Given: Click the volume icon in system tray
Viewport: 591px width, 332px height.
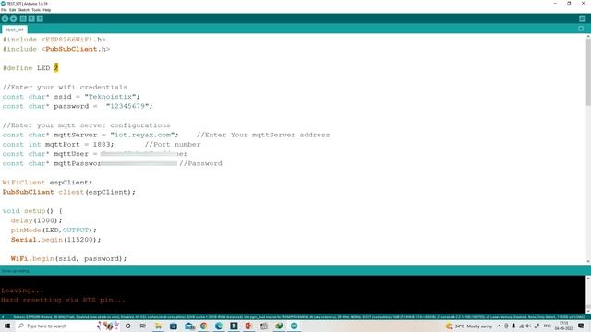Looking at the screenshot, I should click(528, 326).
